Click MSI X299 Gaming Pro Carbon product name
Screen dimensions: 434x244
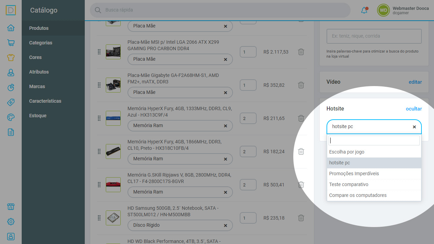173,45
